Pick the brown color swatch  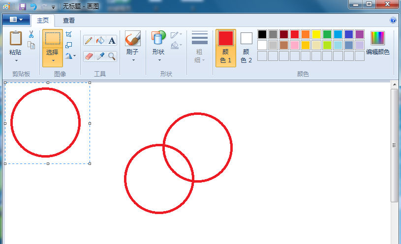[284, 45]
